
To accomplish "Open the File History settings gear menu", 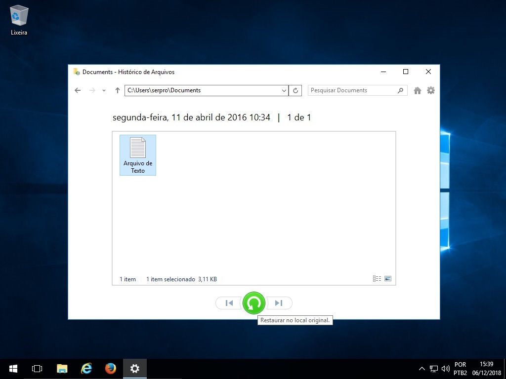I will point(431,90).
